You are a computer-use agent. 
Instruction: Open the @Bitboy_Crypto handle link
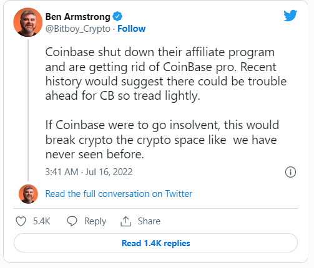[x=78, y=29]
